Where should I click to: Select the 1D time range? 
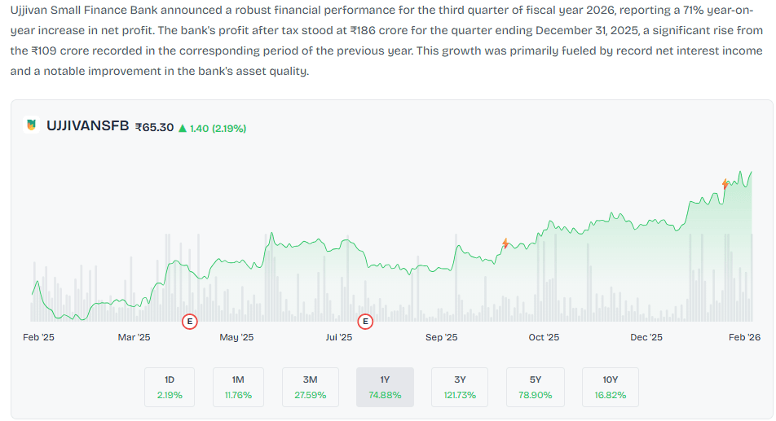170,387
